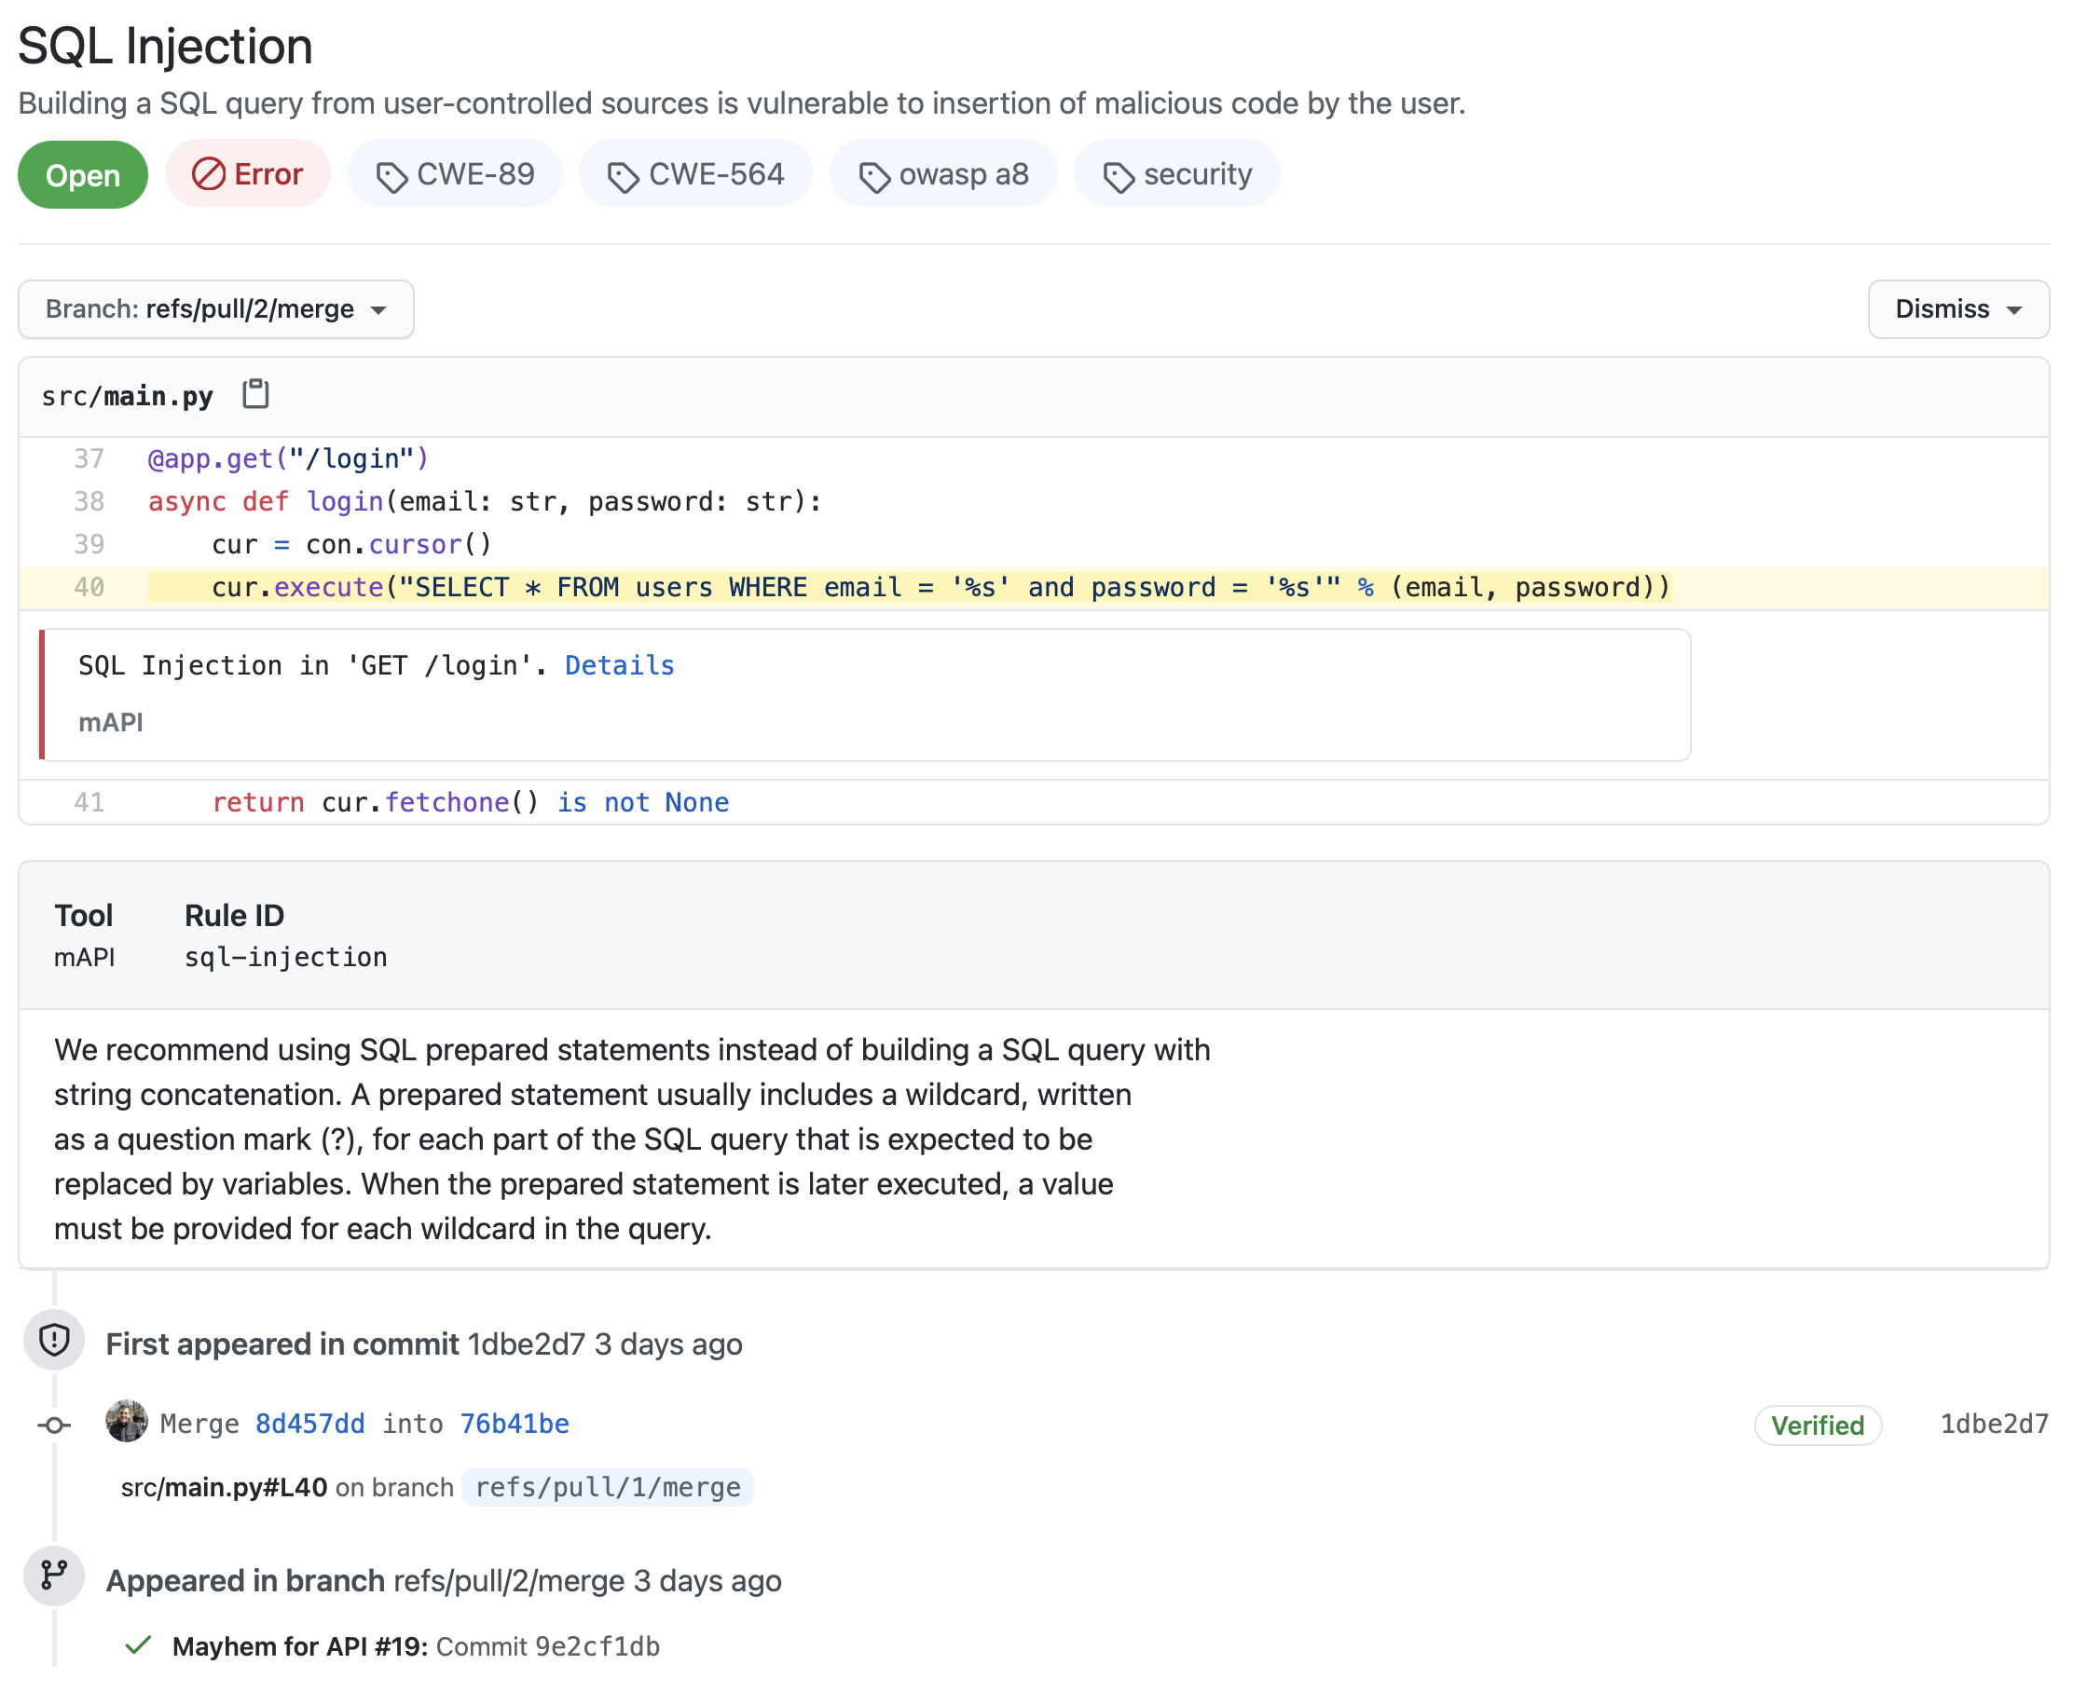
Task: Click the tag icon on the security label
Action: click(1120, 174)
